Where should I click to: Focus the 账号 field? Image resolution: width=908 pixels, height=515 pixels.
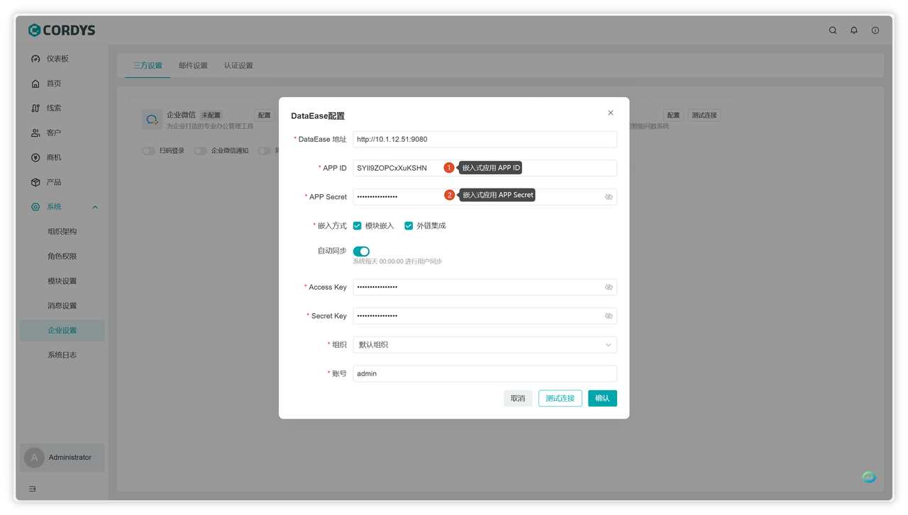(x=485, y=373)
